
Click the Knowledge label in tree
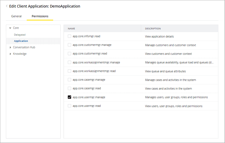(x=20, y=54)
